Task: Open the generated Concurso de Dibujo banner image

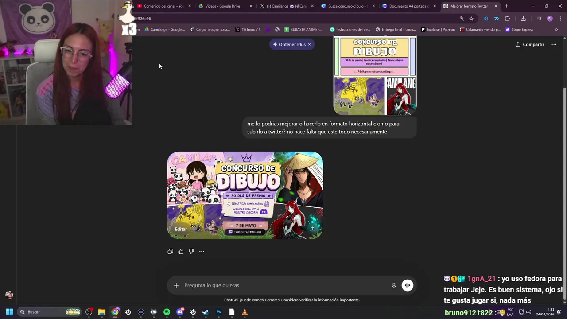Action: [245, 195]
